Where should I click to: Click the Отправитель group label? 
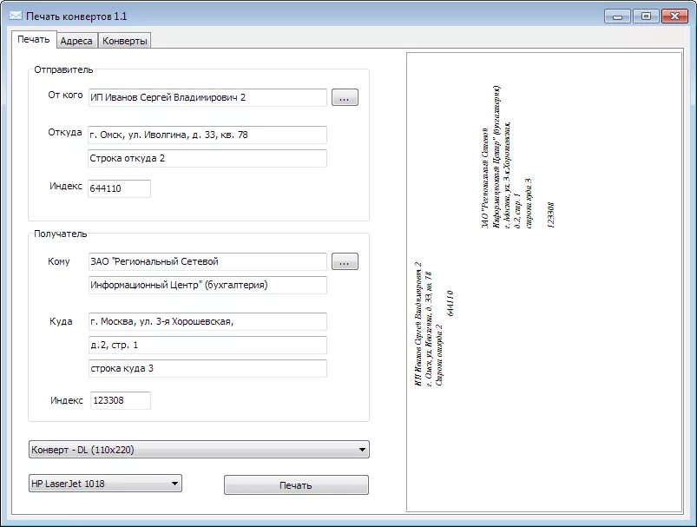point(63,69)
